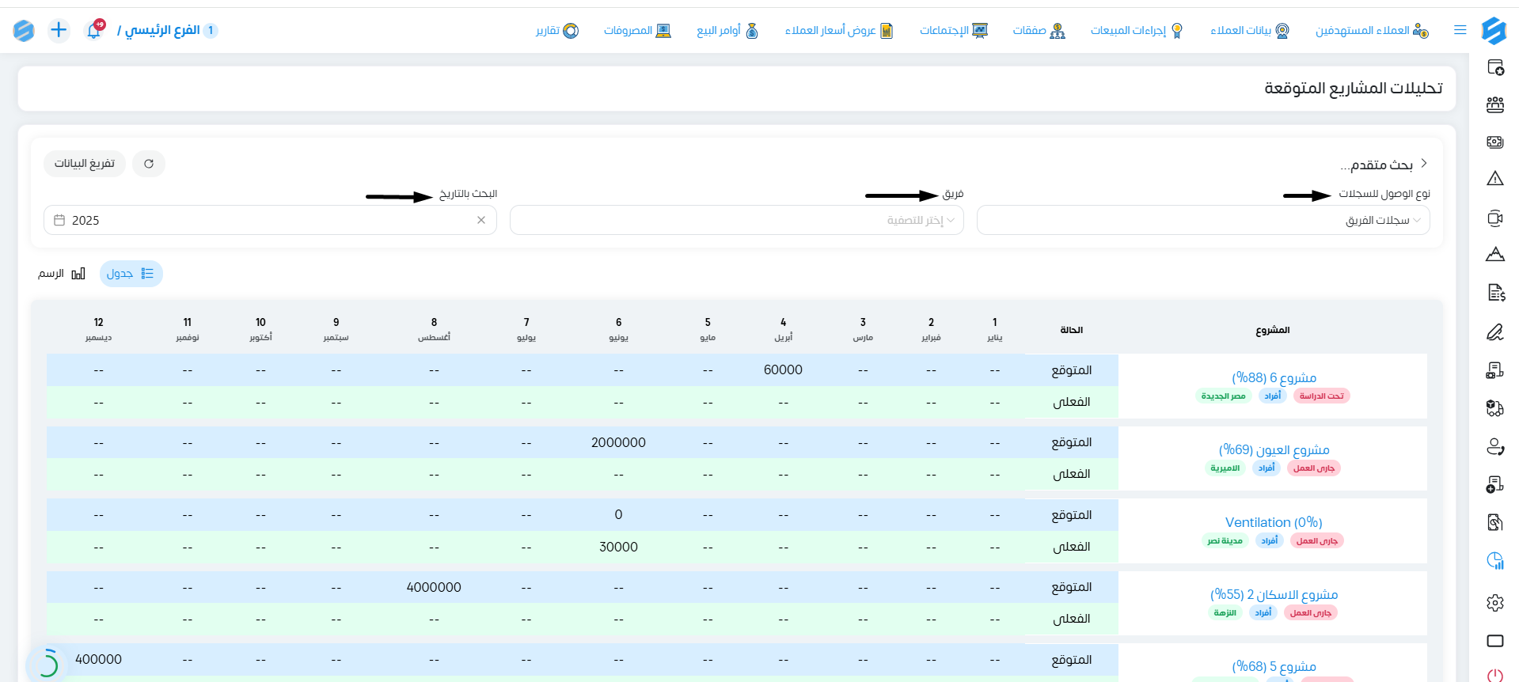Click the الحالة column header
This screenshot has height=682, width=1519.
click(1072, 330)
